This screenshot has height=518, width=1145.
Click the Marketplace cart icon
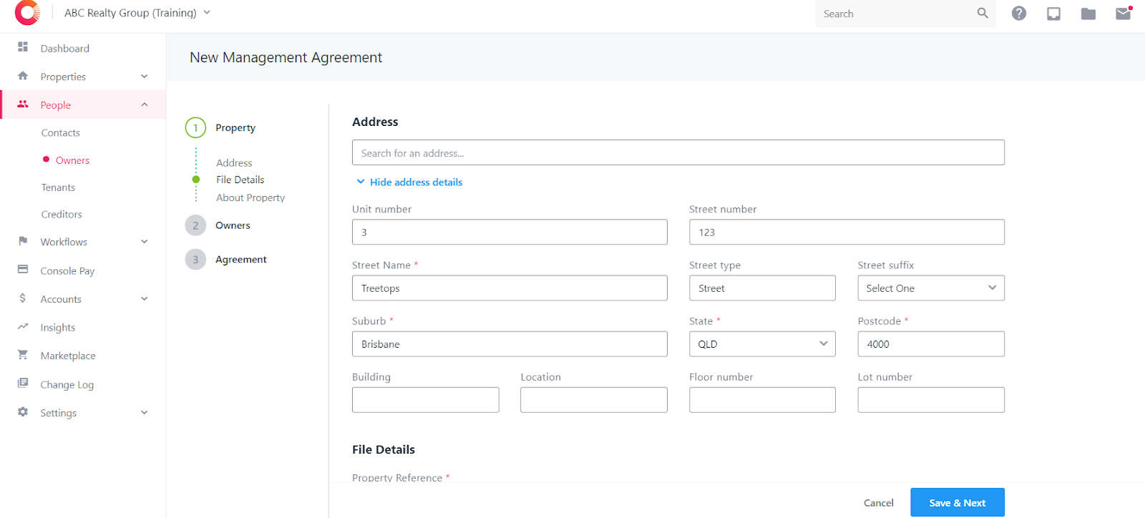[x=23, y=355]
